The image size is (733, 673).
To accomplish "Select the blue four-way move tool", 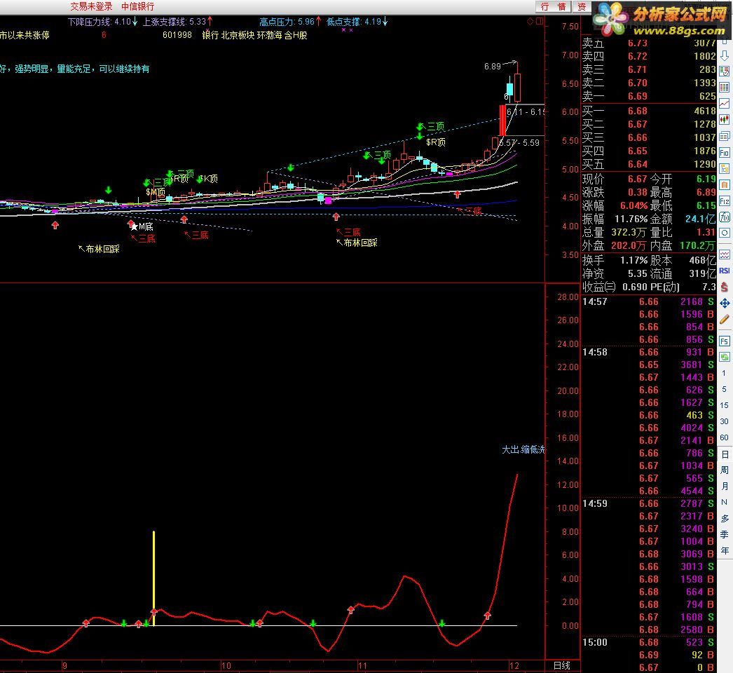I will tap(724, 303).
